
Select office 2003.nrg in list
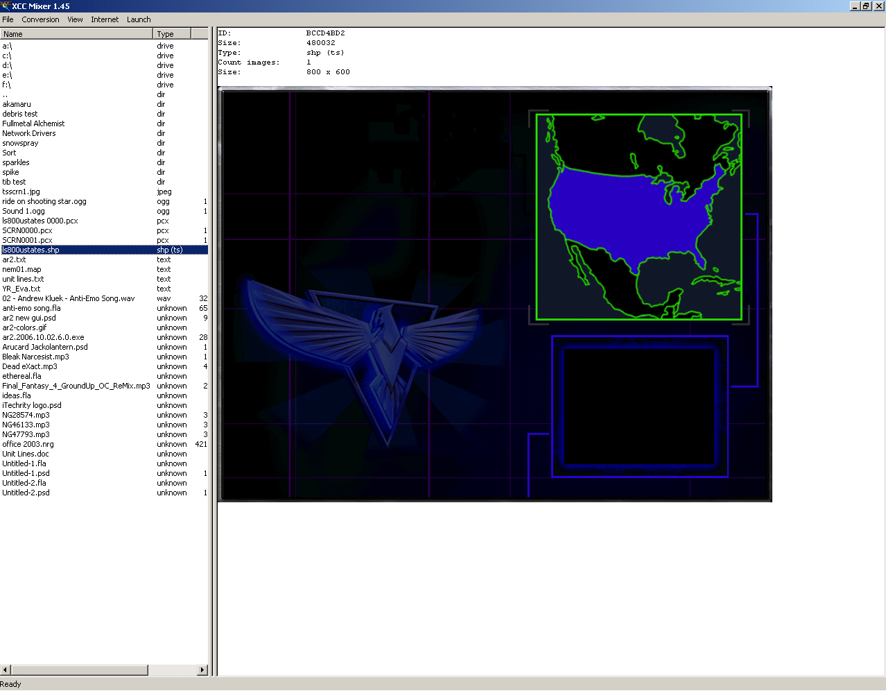tap(28, 444)
